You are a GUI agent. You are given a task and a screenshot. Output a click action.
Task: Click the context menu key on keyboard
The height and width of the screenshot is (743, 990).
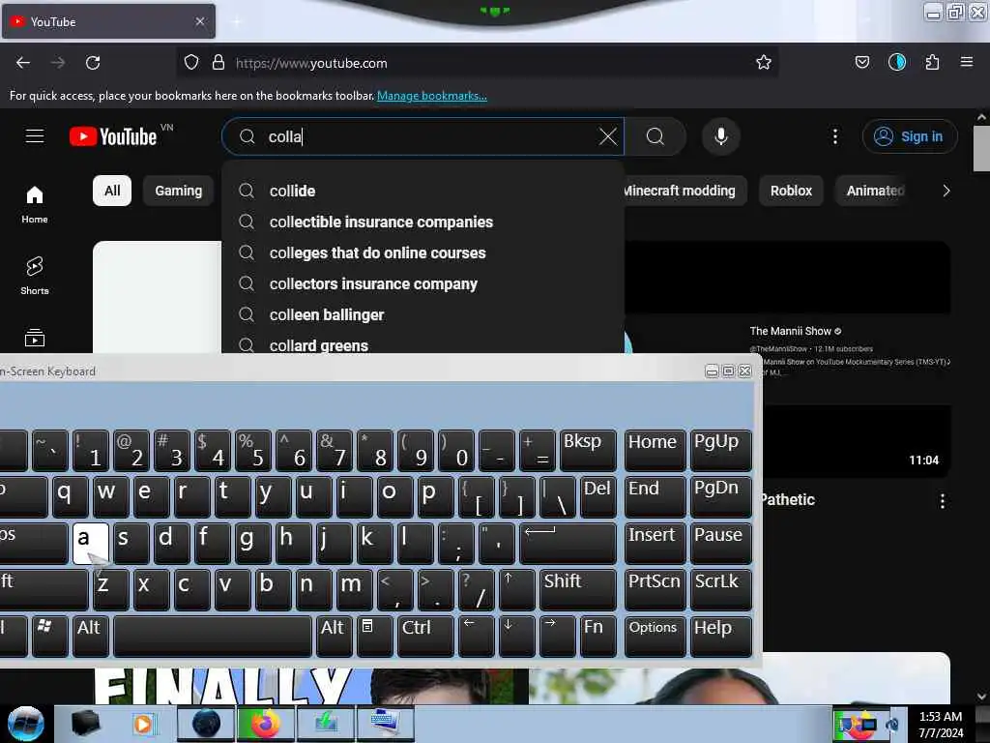tap(374, 635)
